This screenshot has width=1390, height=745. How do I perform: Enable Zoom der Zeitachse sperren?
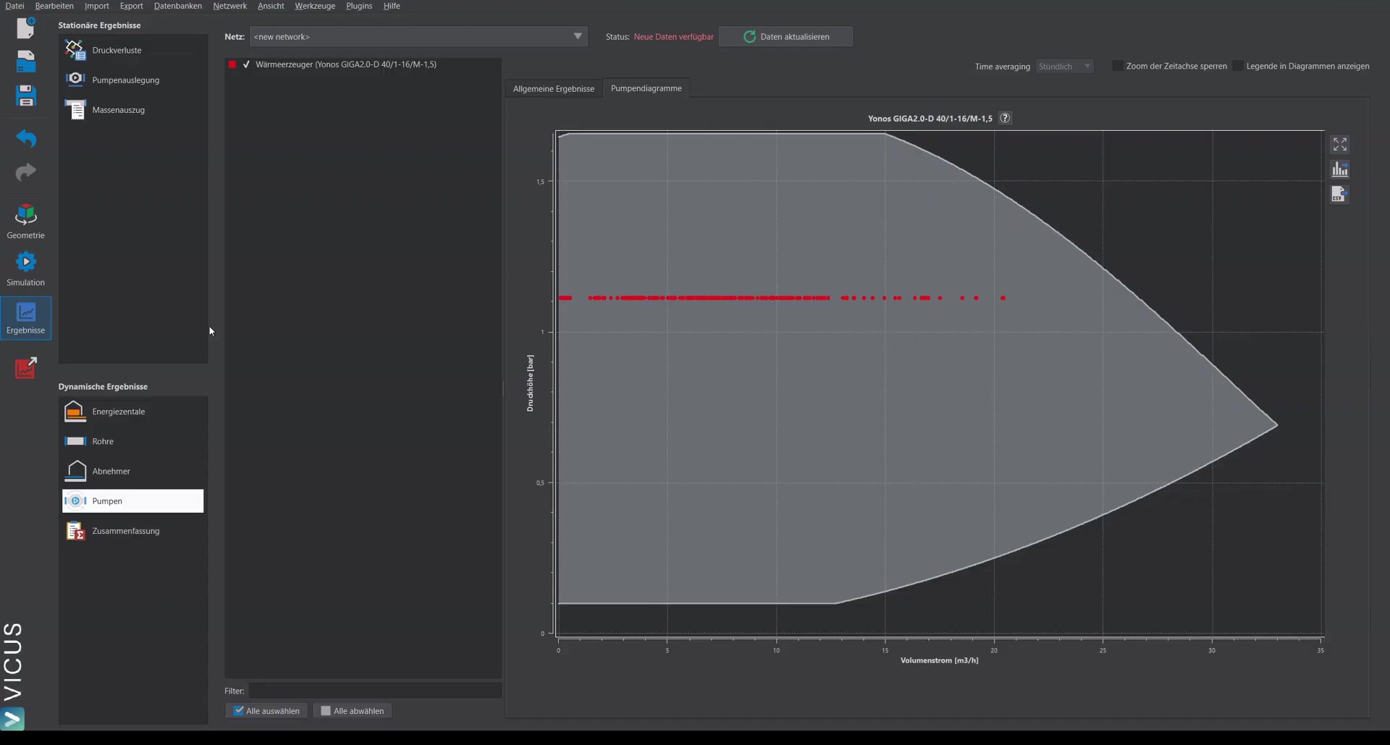(1118, 66)
